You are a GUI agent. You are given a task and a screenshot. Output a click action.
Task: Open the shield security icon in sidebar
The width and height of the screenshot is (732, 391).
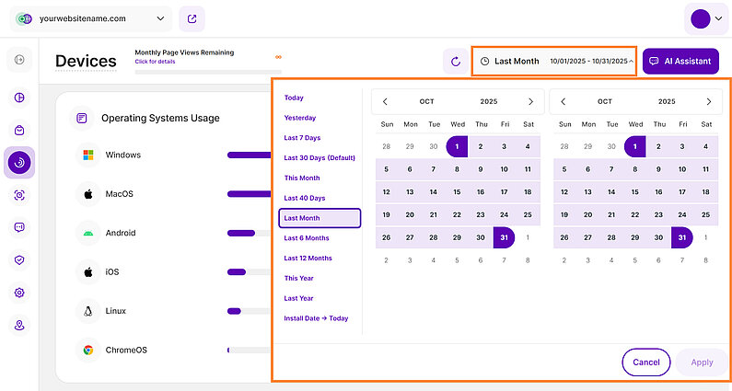[19, 260]
